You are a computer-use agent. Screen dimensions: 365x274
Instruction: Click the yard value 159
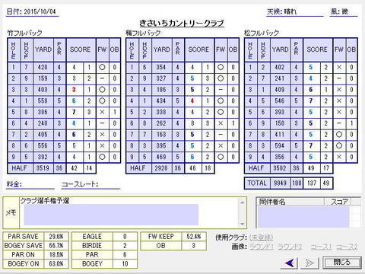43,78
